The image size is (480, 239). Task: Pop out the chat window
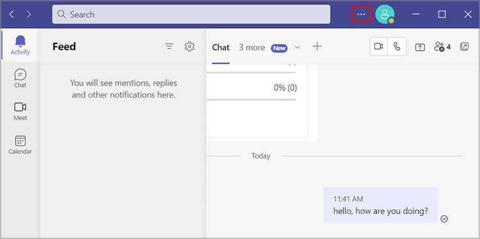point(464,47)
